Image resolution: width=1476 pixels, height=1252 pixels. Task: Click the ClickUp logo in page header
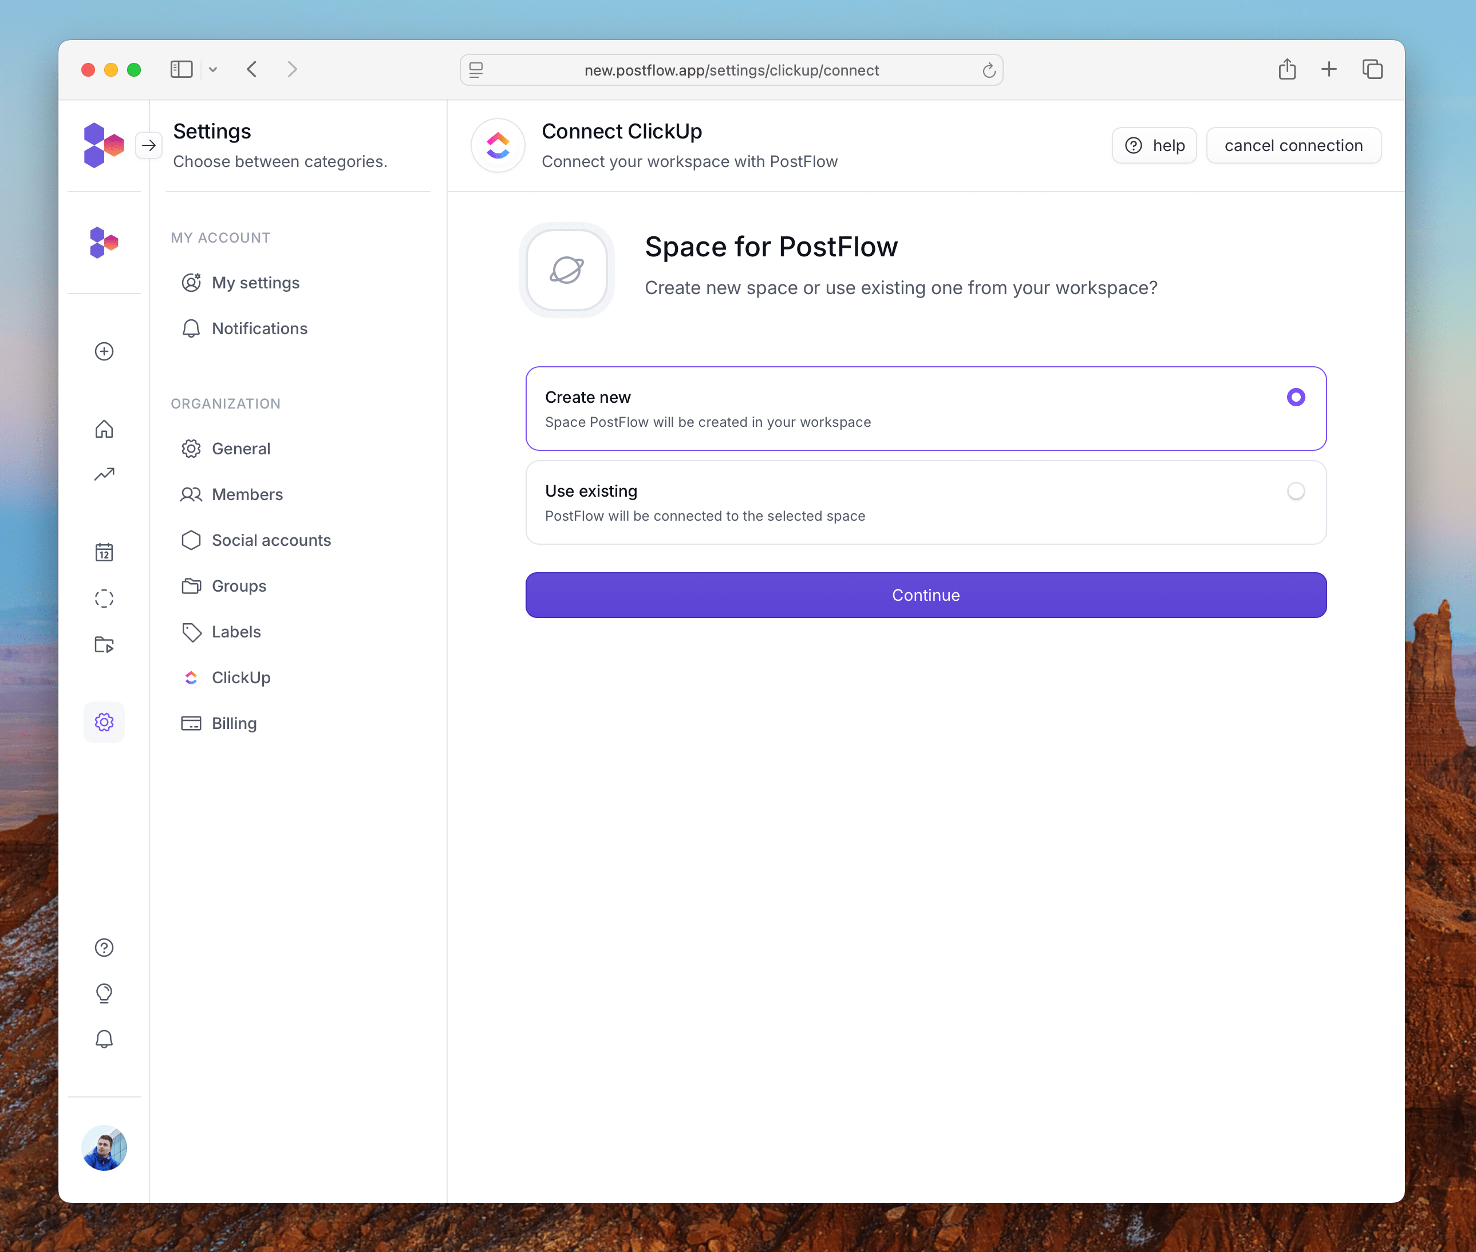coord(498,145)
